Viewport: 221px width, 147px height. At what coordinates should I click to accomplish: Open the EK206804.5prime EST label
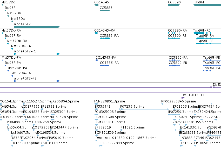pos(65,101)
